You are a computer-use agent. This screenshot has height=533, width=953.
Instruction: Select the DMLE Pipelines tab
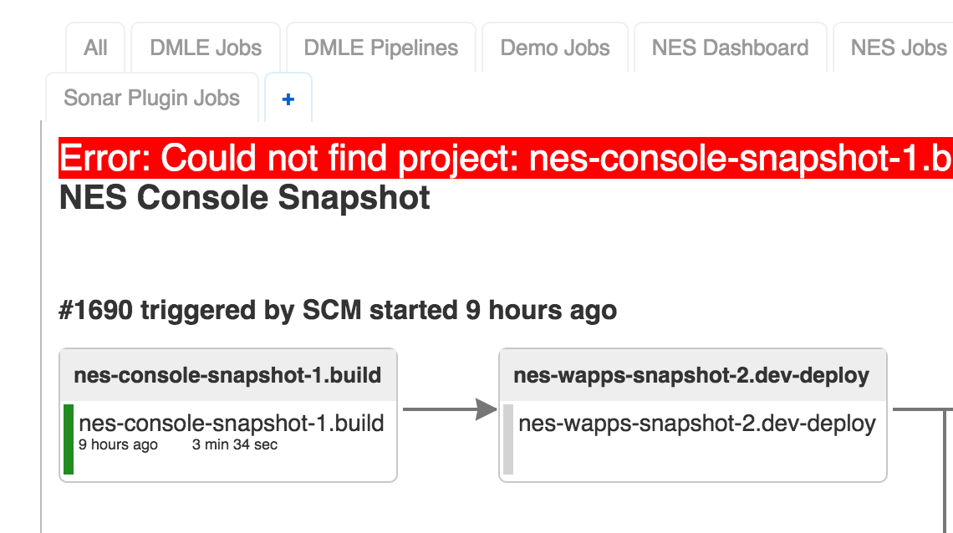click(381, 48)
